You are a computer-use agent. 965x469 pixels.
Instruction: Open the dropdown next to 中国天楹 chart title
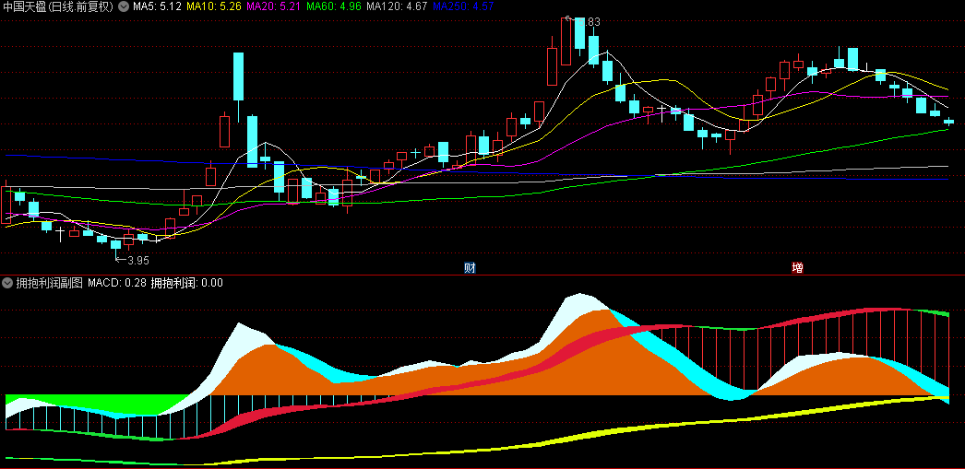(x=124, y=6)
